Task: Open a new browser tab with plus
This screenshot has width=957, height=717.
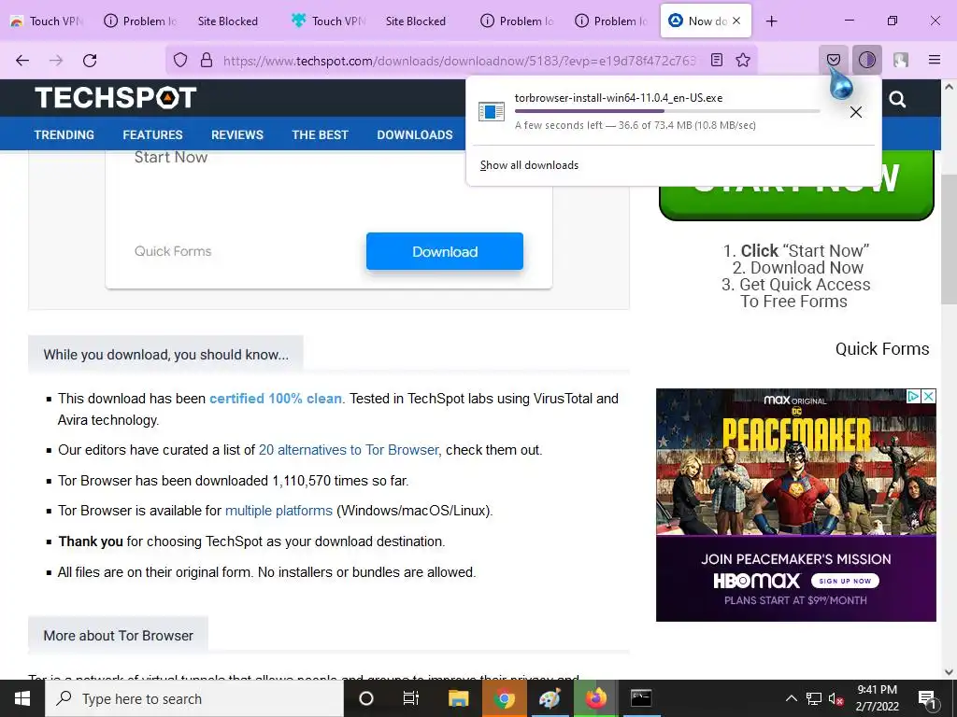Action: click(x=771, y=21)
